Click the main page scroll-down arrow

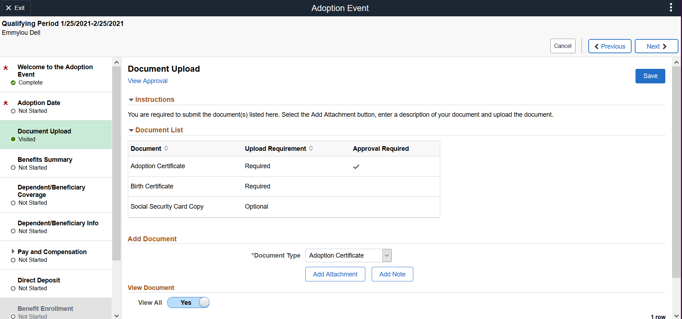676,315
